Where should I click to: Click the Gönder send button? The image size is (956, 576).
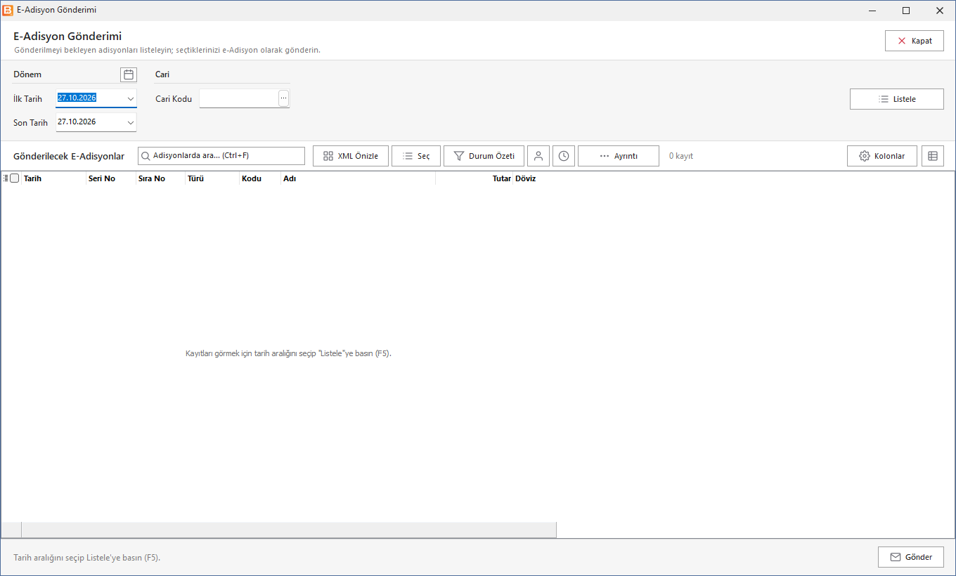point(911,557)
